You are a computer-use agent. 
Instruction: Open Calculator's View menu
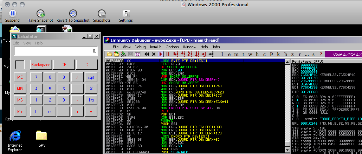coord(27,43)
